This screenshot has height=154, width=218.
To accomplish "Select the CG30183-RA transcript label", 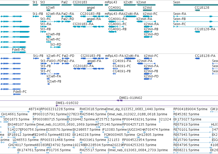I will tap(83, 24).
